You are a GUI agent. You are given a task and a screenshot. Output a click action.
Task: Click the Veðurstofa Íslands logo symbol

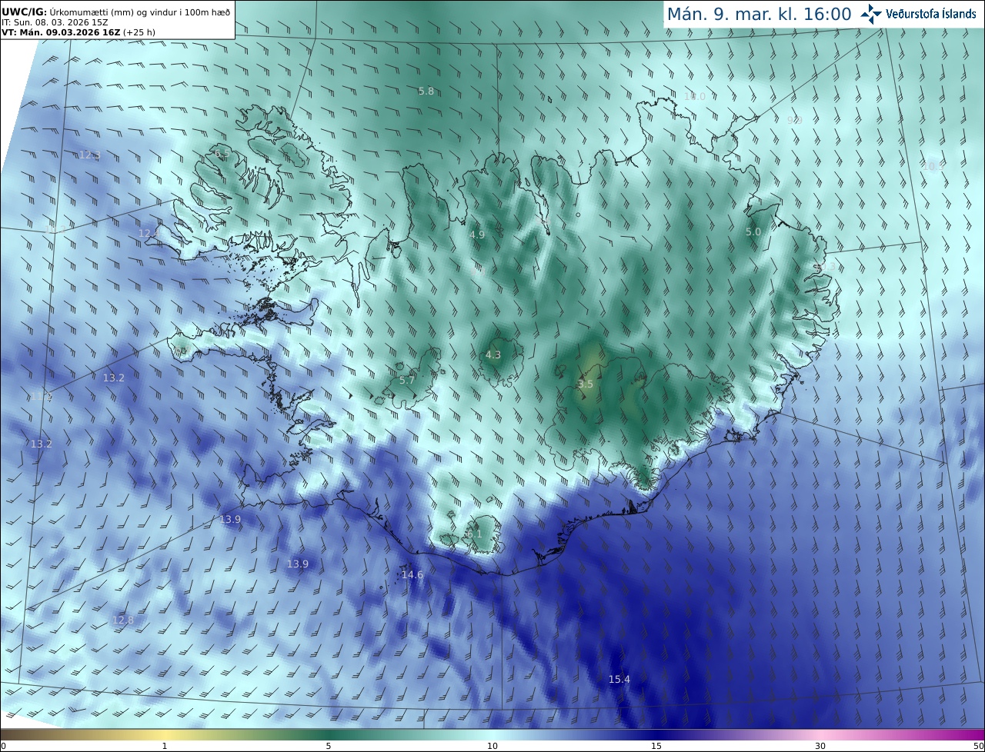(x=872, y=14)
